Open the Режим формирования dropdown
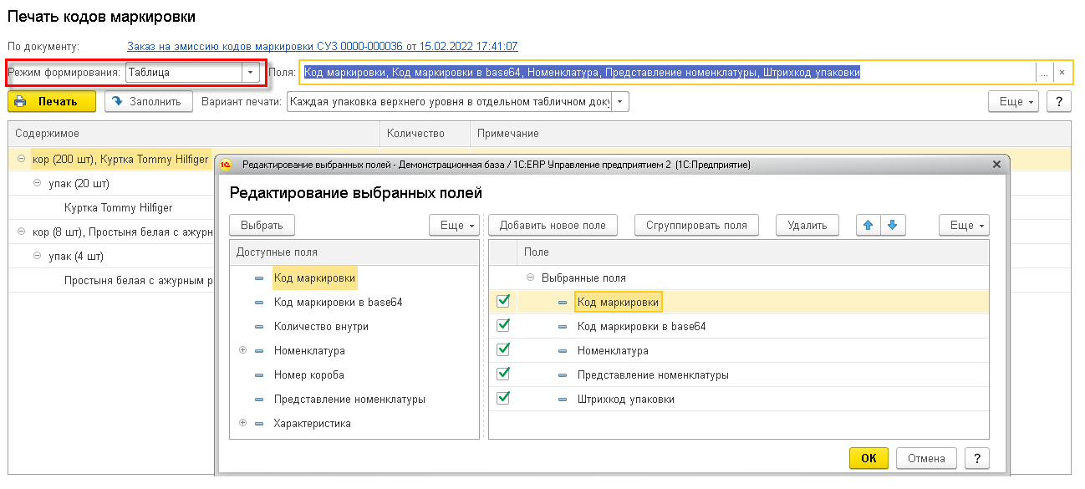Viewport: 1085px width, 489px height. pos(250,73)
